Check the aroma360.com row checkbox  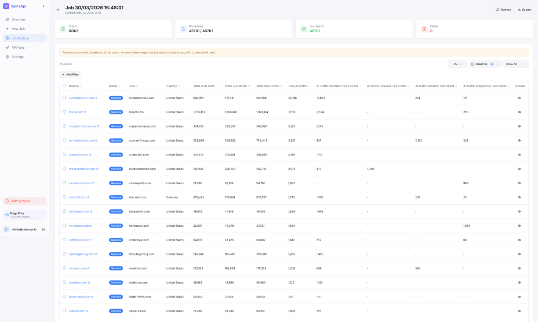[64, 154]
